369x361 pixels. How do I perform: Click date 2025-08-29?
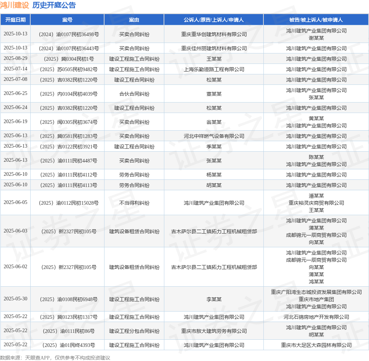point(15,58)
